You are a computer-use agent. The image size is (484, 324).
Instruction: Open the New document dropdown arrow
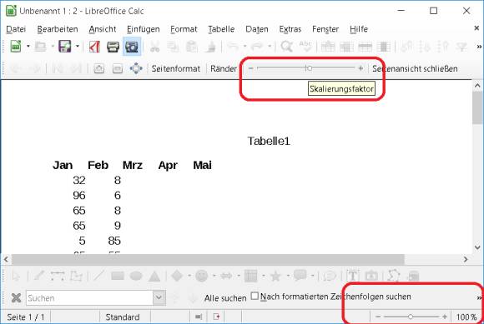[x=28, y=47]
